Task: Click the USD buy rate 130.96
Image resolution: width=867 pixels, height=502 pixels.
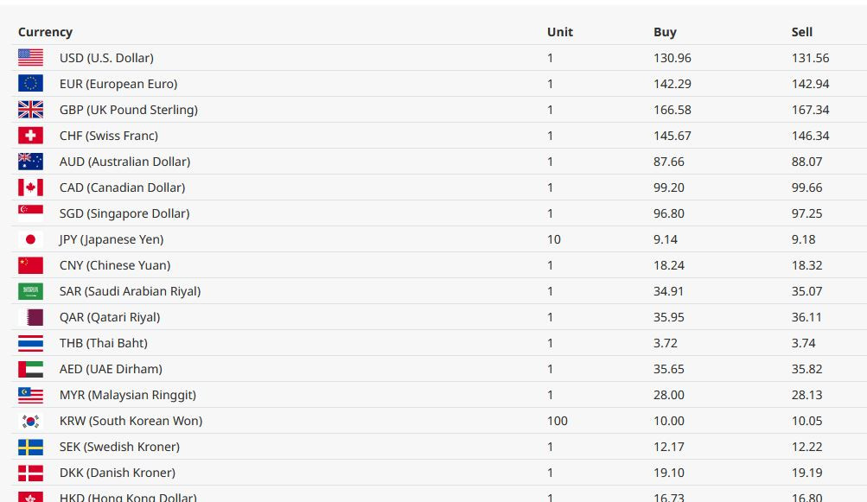Action: [672, 58]
